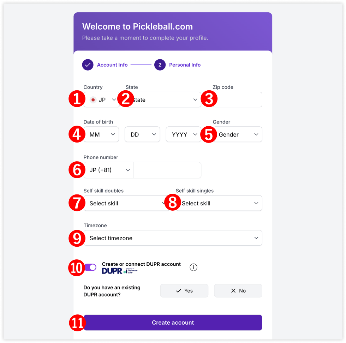Screen dimensions: 346x343
Task: Click the DUPR info circle icon
Action: point(193,267)
